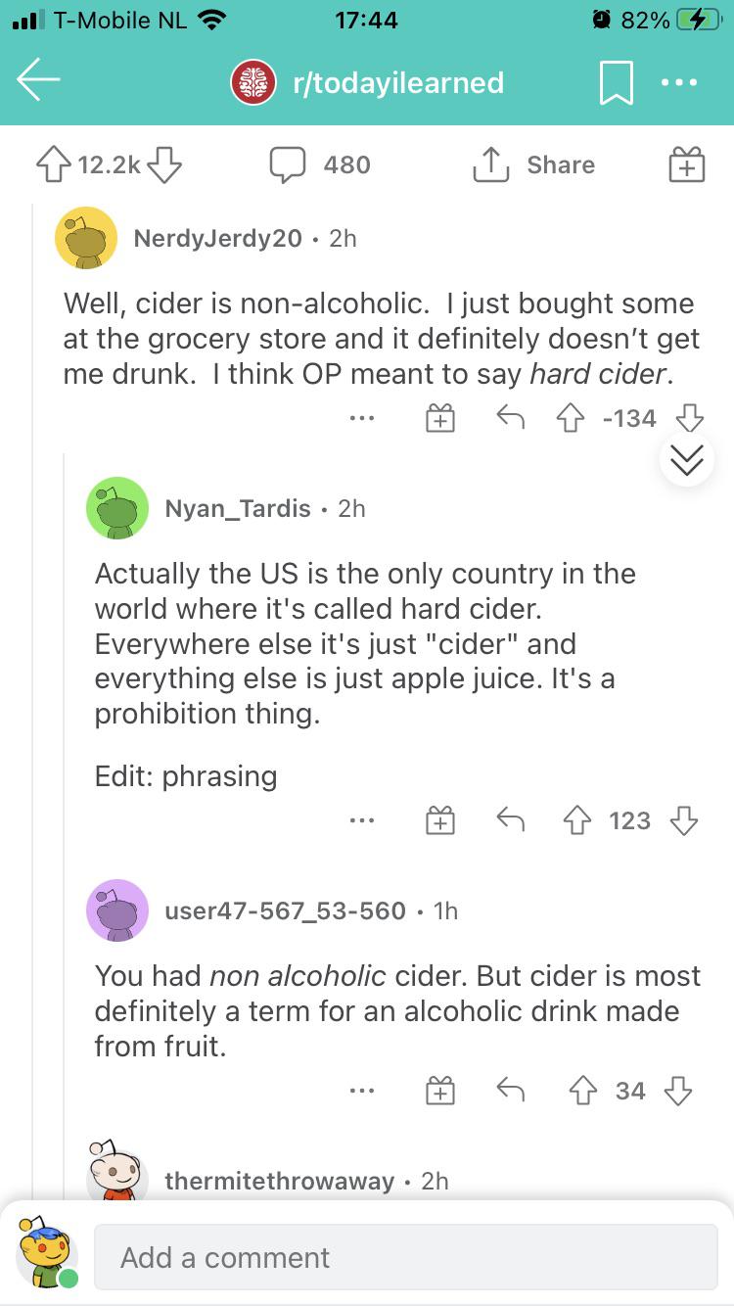734x1306 pixels.
Task: Open the post options three-dot menu
Action: (x=681, y=82)
